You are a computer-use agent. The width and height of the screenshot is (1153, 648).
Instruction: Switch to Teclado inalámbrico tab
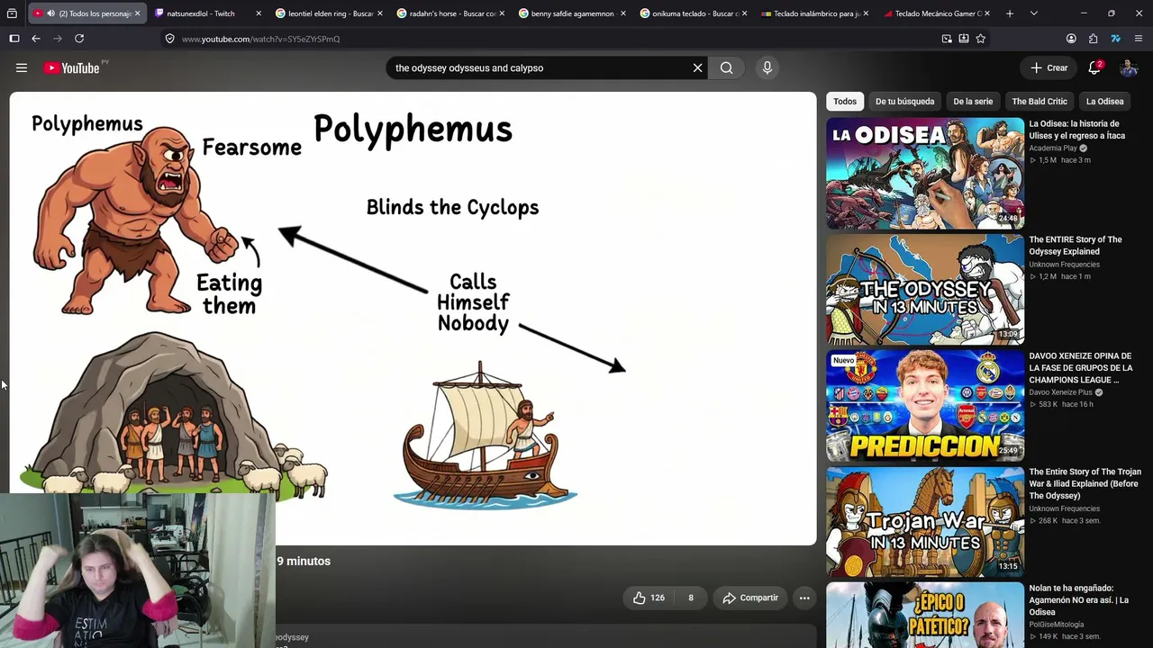(x=815, y=13)
